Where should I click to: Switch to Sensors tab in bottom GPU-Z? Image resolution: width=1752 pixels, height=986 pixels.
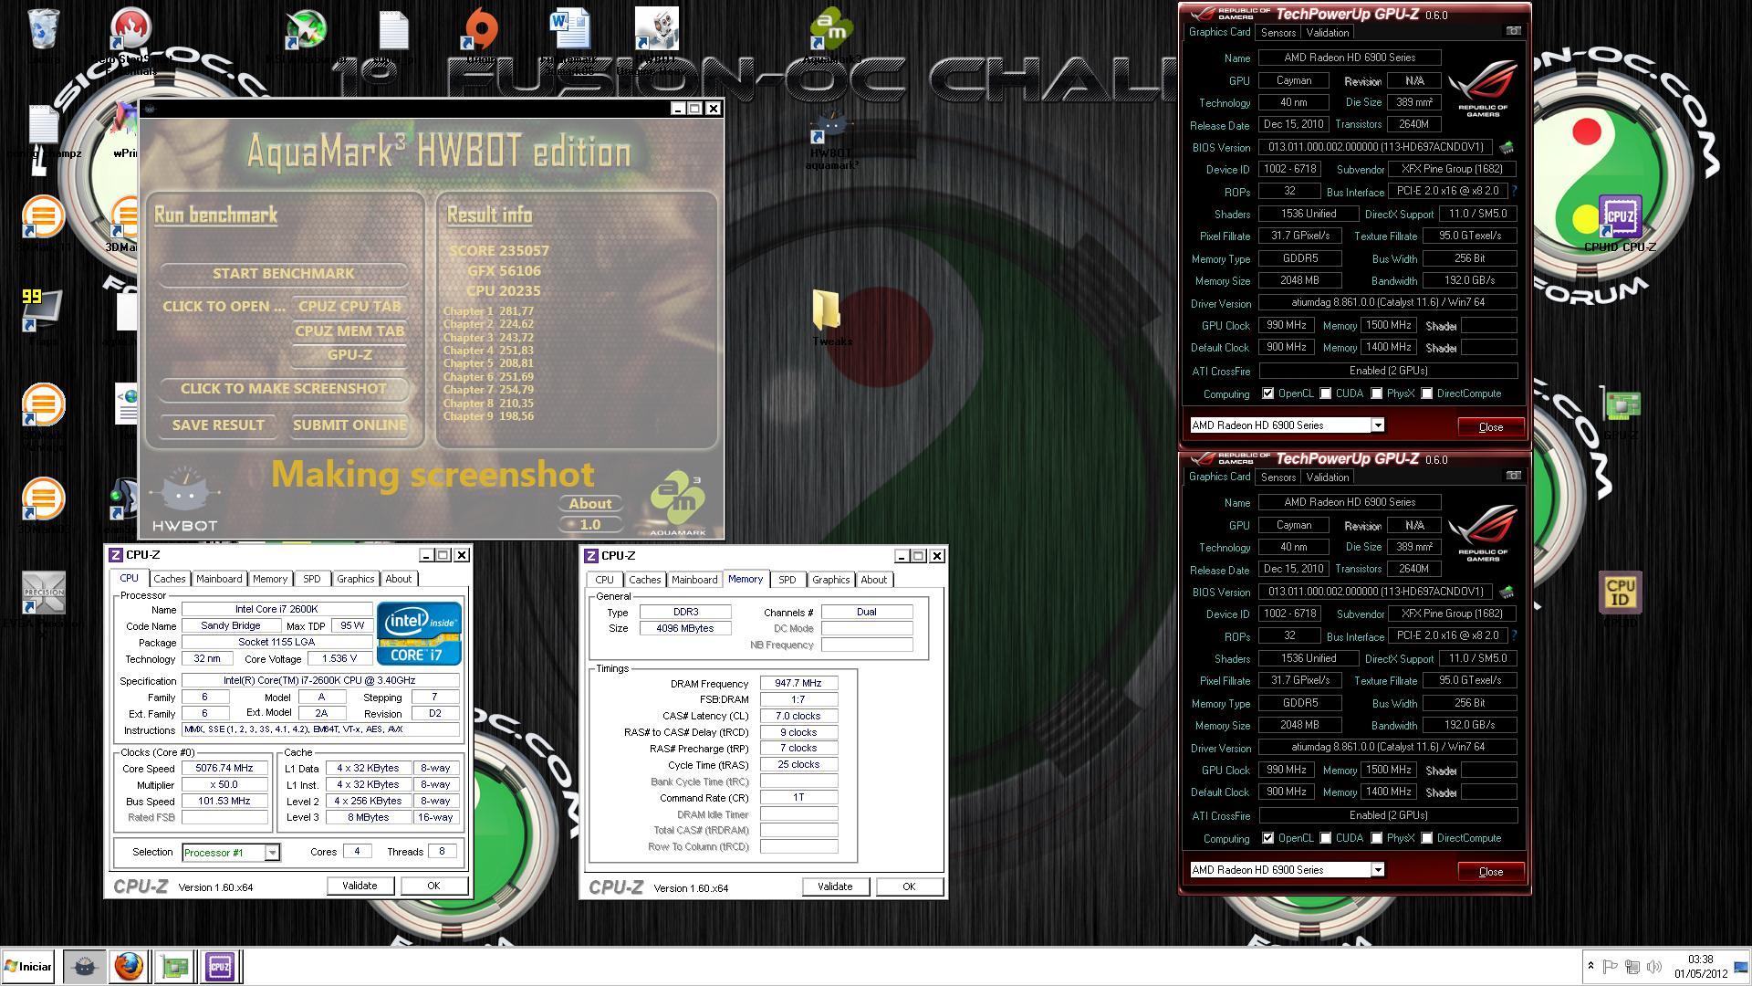coord(1277,477)
